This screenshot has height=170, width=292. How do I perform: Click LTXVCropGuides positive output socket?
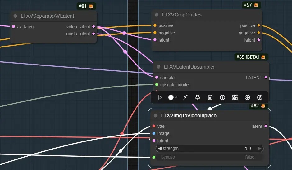259,25
